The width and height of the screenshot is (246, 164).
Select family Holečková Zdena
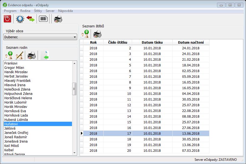(x=38, y=89)
